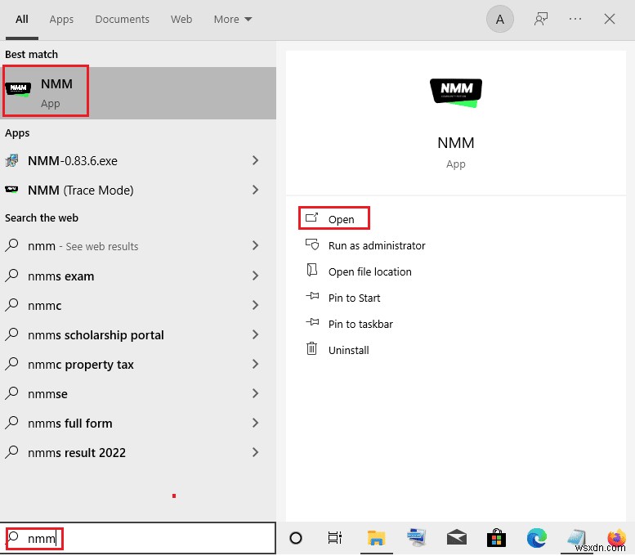The width and height of the screenshot is (635, 556).
Task: Launch Microsoft Edge from the taskbar
Action: [537, 538]
